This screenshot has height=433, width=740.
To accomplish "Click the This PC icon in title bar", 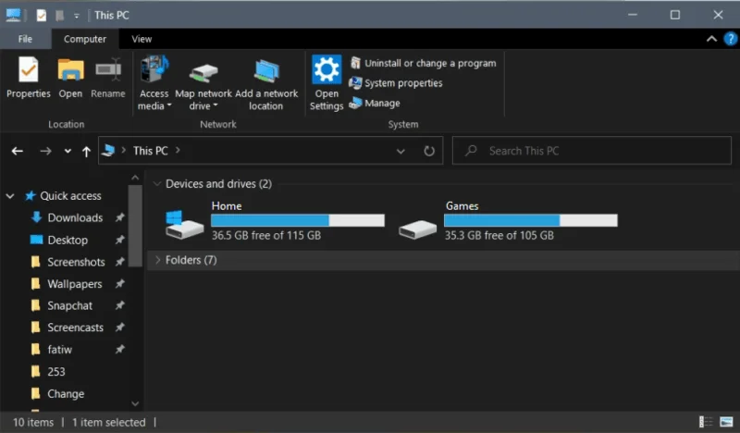I will click(13, 15).
